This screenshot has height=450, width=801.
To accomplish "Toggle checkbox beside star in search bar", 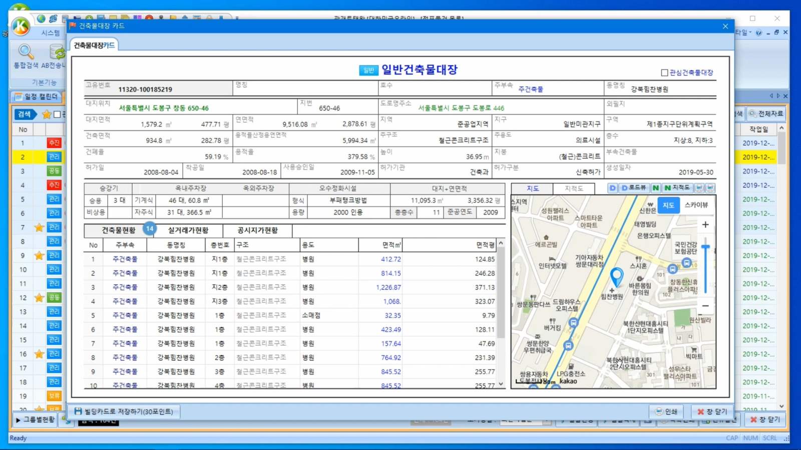I will tap(58, 114).
